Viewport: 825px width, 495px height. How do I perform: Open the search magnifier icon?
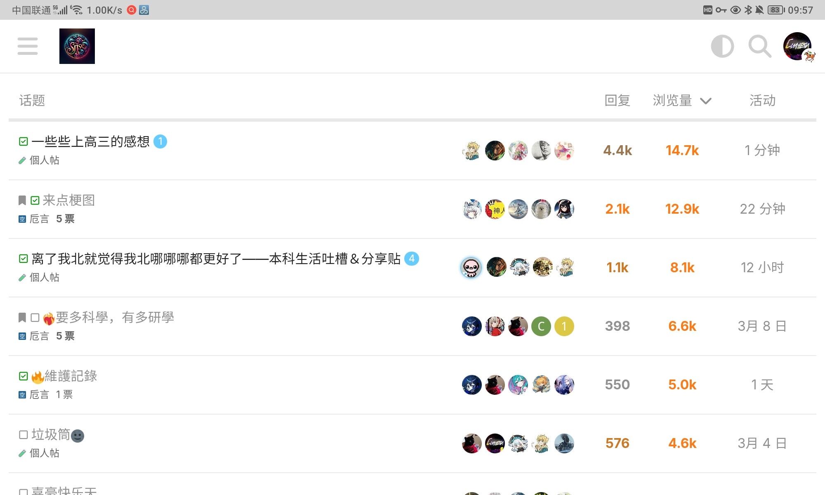click(760, 46)
